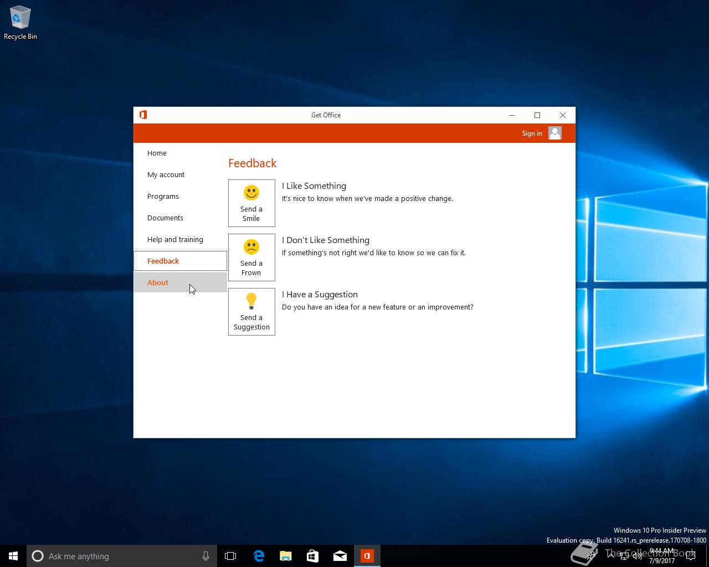Click the Send a Suggestion lightbulb button
Image resolution: width=709 pixels, height=567 pixels.
(251, 311)
